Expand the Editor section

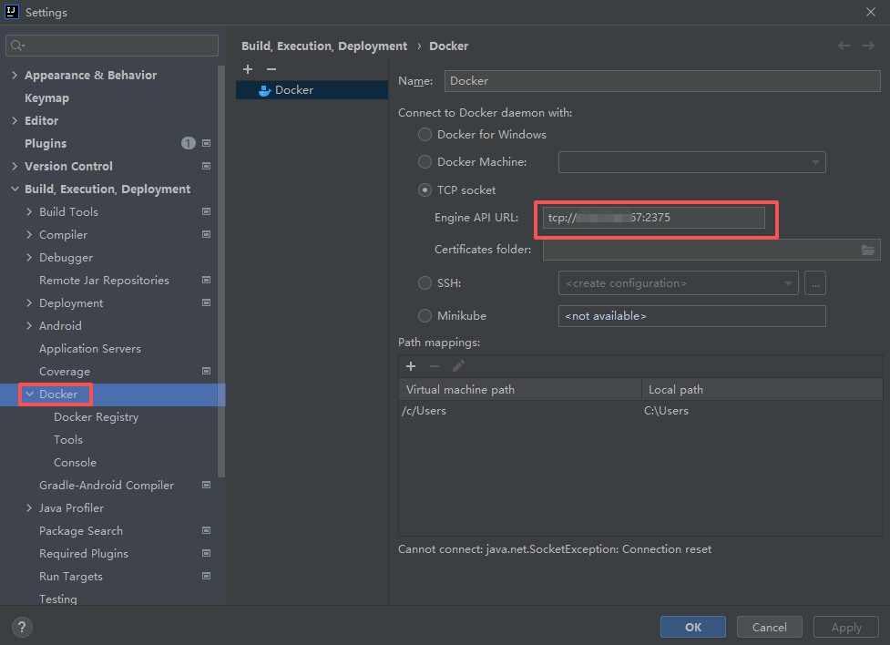coord(15,120)
